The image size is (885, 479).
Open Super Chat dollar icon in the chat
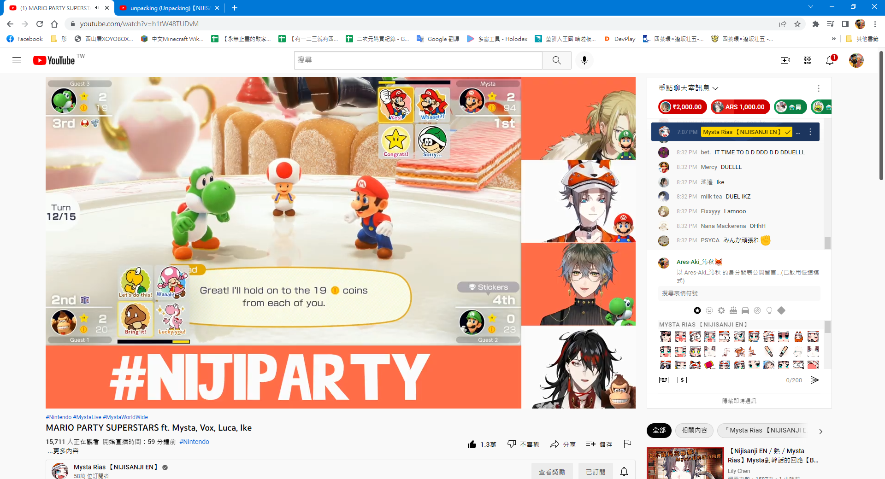coord(682,380)
